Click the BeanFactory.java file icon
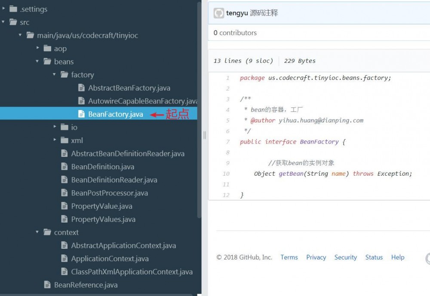 81,114
